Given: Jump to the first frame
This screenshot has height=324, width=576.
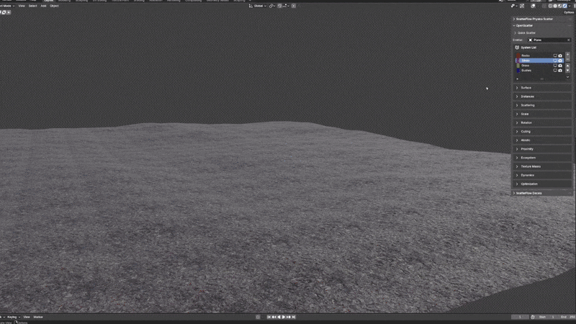Looking at the screenshot, I should 269,317.
